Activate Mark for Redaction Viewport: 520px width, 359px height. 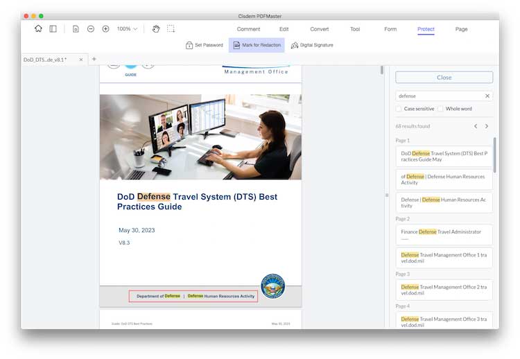pos(257,45)
